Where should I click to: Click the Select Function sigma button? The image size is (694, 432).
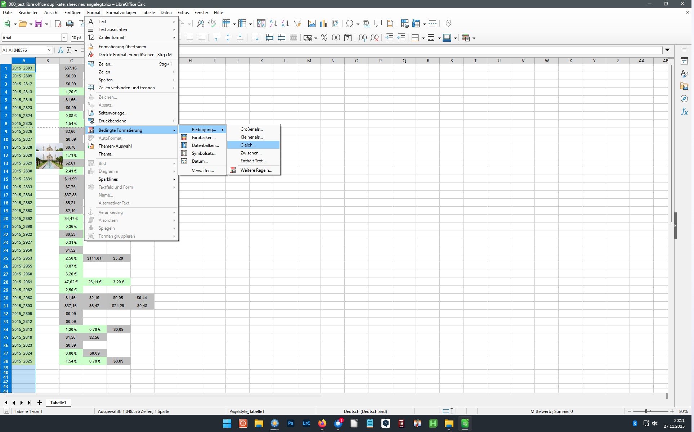click(69, 50)
